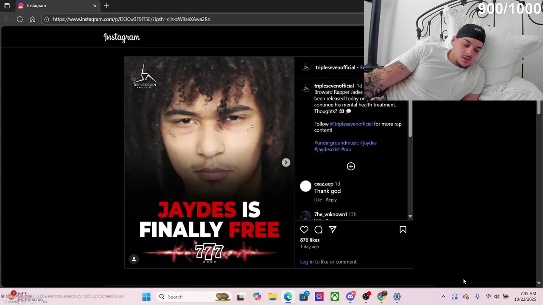
Task: Switch to Microsoft Edge on taskbar
Action: (288, 297)
